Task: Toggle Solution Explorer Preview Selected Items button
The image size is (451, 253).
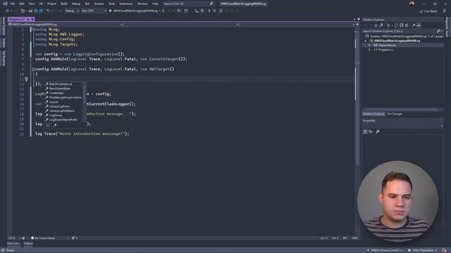Action: pos(419,25)
